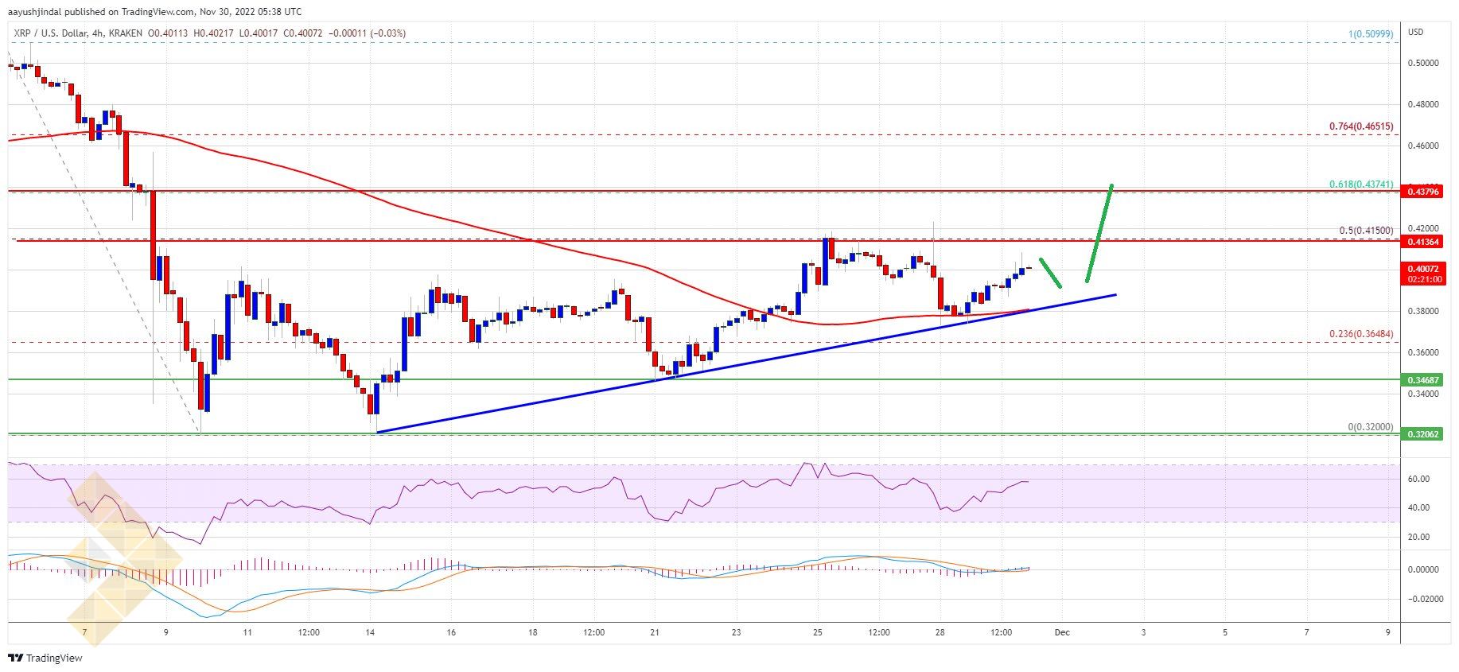Click the 'Dec' date on the time axis
The width and height of the screenshot is (1459, 672).
pyautogui.click(x=1061, y=633)
